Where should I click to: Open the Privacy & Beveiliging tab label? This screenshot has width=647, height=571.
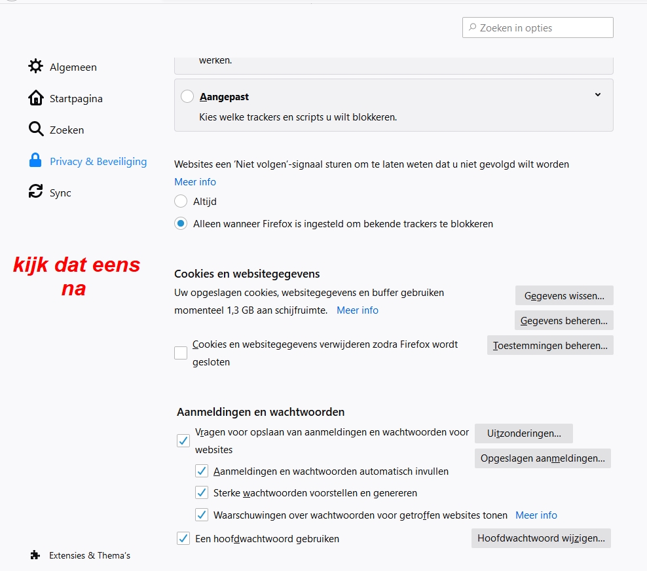(x=98, y=162)
